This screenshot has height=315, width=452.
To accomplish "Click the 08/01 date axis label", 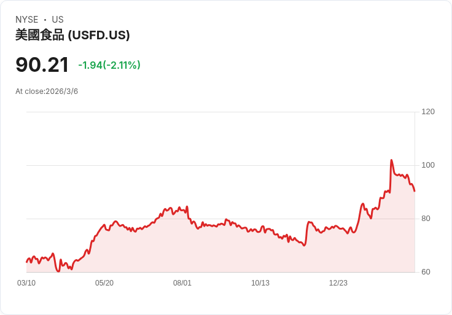I will (x=182, y=283).
